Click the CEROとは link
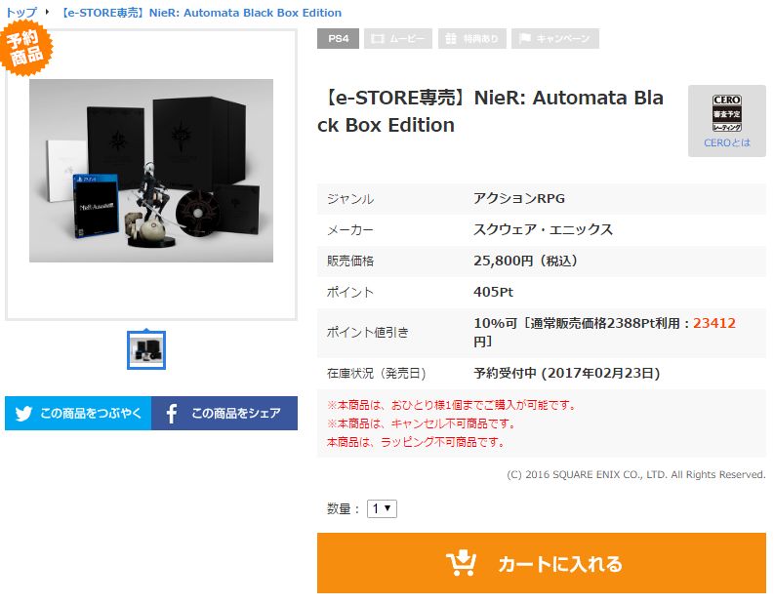This screenshot has width=774, height=604. pos(726,142)
